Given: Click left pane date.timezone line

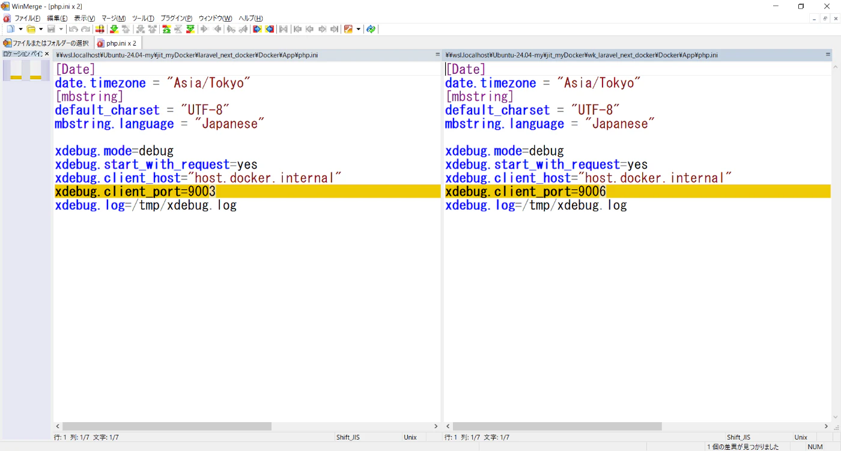Looking at the screenshot, I should click(153, 83).
